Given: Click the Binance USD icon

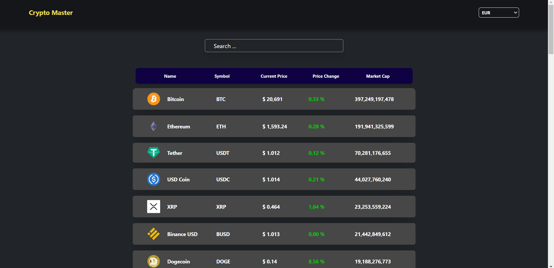Looking at the screenshot, I should pyautogui.click(x=154, y=234).
